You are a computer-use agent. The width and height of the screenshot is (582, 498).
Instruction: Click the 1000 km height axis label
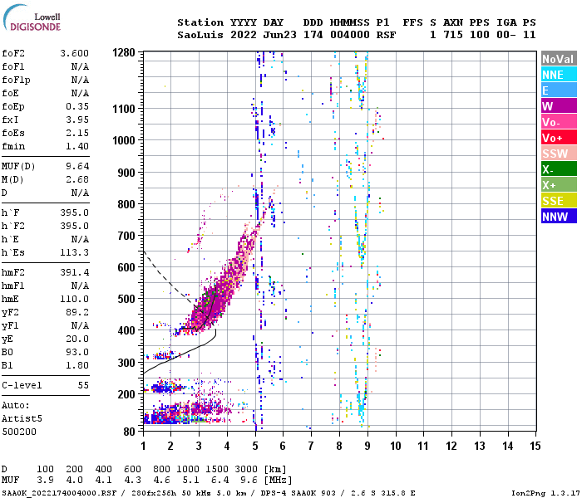pyautogui.click(x=124, y=140)
